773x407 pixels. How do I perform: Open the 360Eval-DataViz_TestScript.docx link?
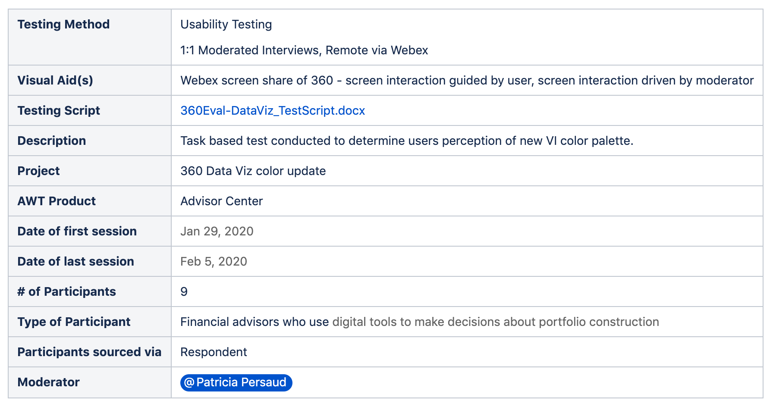tap(273, 111)
